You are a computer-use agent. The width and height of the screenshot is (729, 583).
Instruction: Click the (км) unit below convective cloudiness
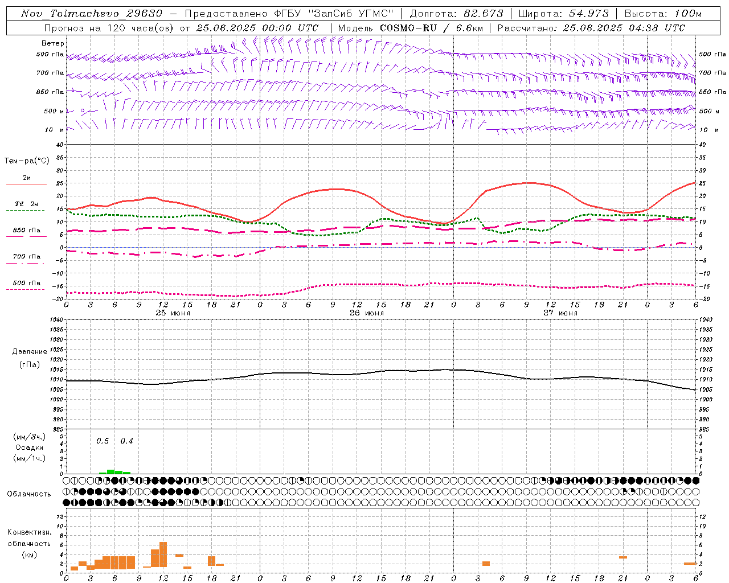(29, 555)
